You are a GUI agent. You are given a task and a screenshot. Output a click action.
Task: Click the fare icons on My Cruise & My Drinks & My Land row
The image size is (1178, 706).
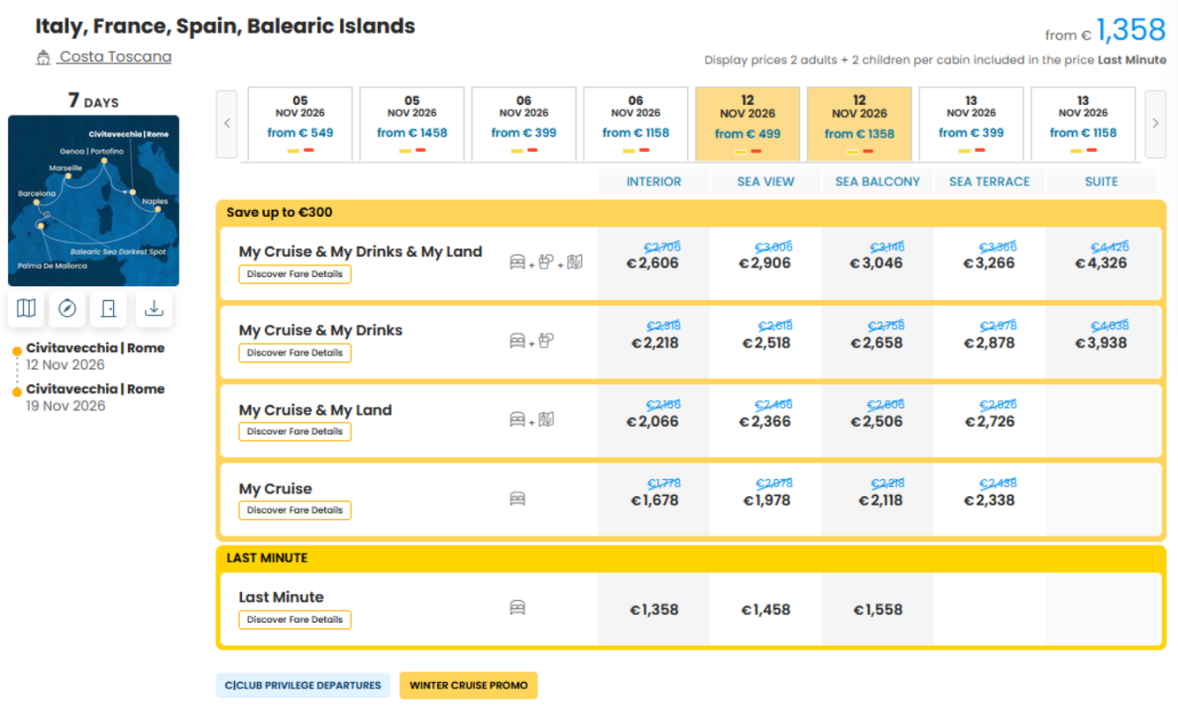(546, 262)
